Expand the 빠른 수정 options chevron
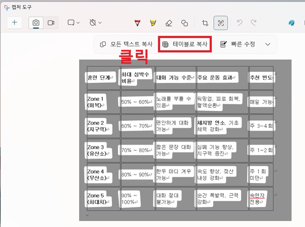305x227 pixels. 268,44
